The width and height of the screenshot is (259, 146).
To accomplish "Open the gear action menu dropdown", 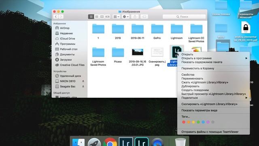I will 126,17.
